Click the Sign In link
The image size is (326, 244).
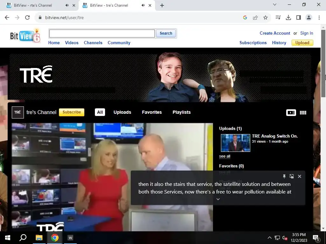(307, 33)
